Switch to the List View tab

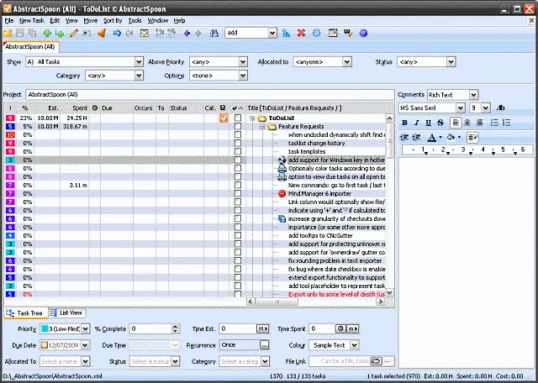[66, 313]
